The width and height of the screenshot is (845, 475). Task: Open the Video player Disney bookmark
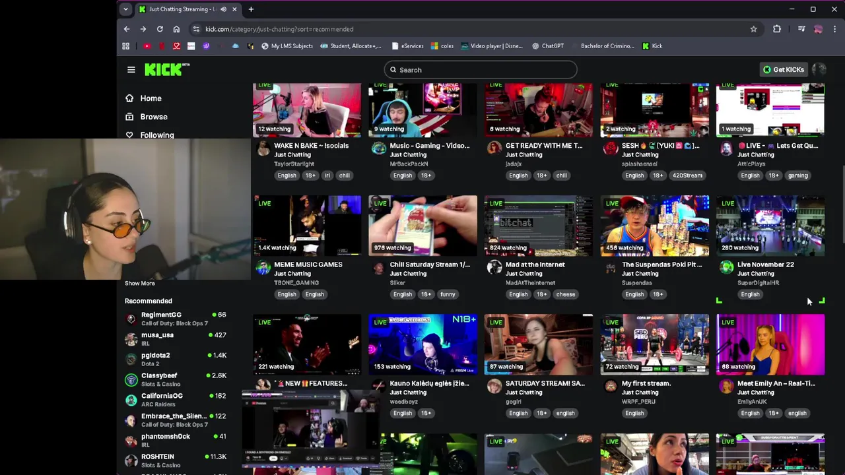492,46
